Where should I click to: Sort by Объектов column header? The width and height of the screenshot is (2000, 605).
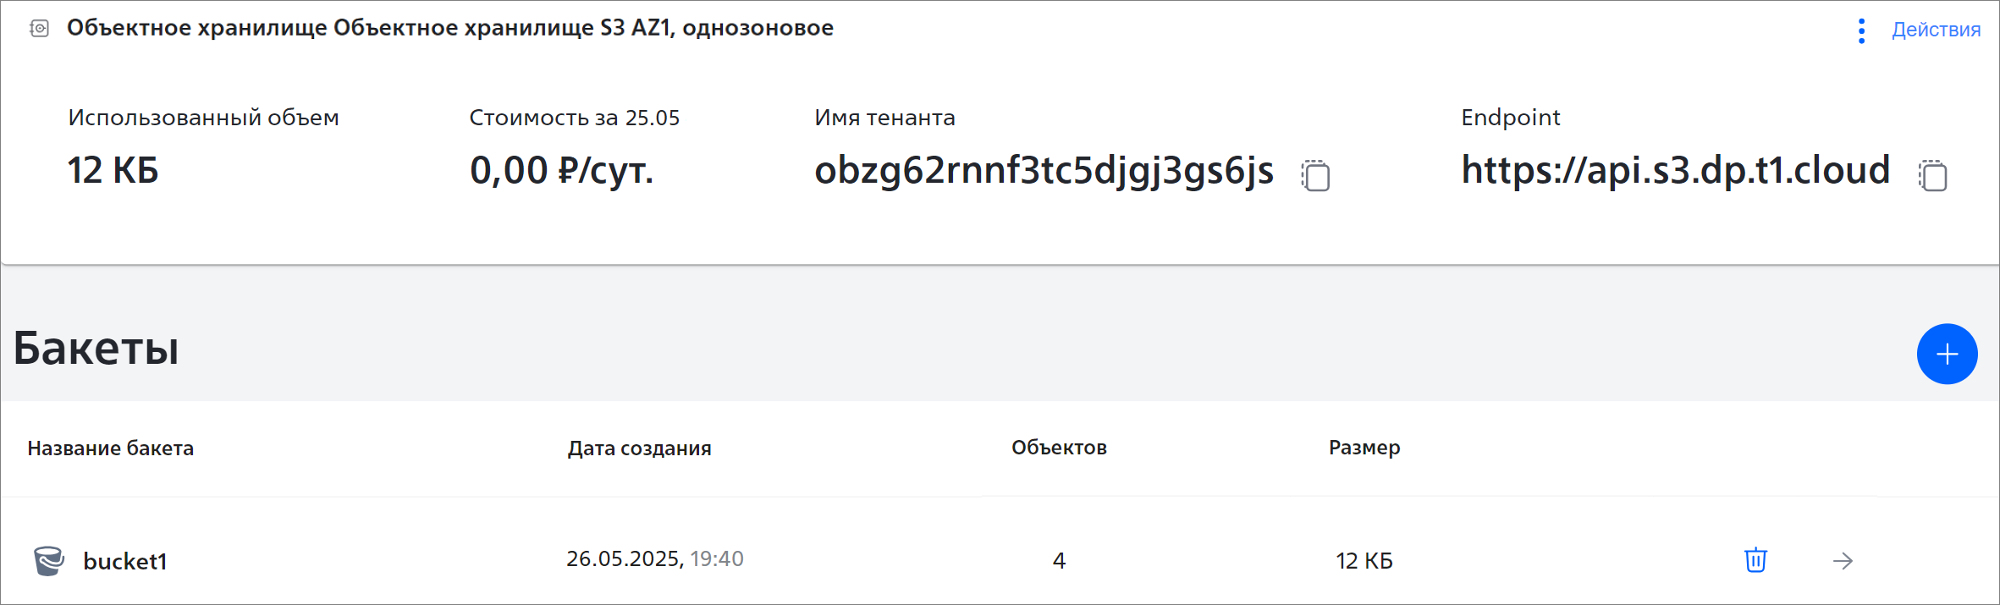(1059, 448)
